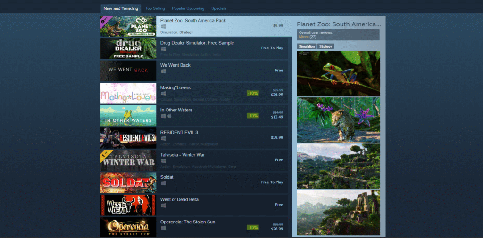Open the red-eyed tree frog screenshot
The width and height of the screenshot is (483, 238).
pos(339,74)
